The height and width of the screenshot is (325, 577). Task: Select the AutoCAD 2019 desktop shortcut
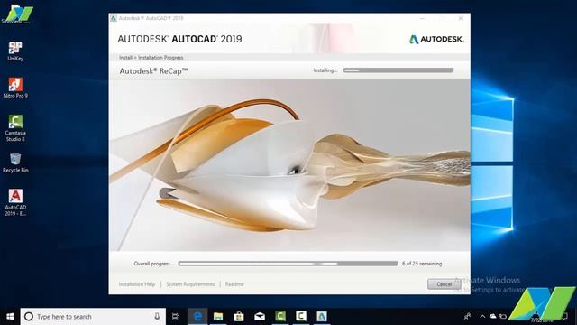pyautogui.click(x=15, y=202)
